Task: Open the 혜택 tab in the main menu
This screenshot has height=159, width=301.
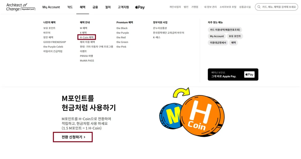Action: pyautogui.click(x=83, y=7)
